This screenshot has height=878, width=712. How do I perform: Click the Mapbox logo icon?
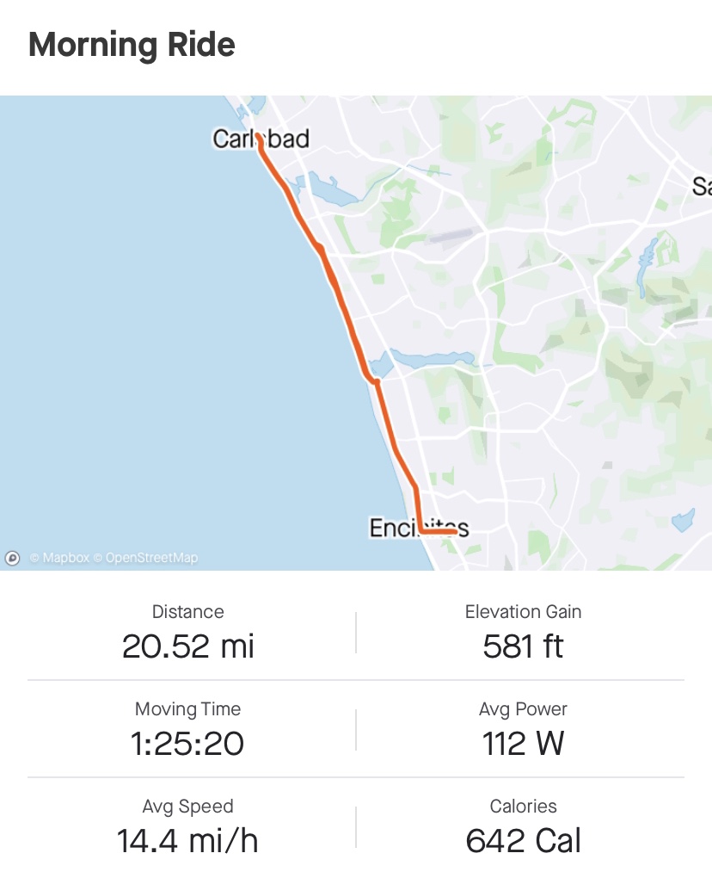12,558
